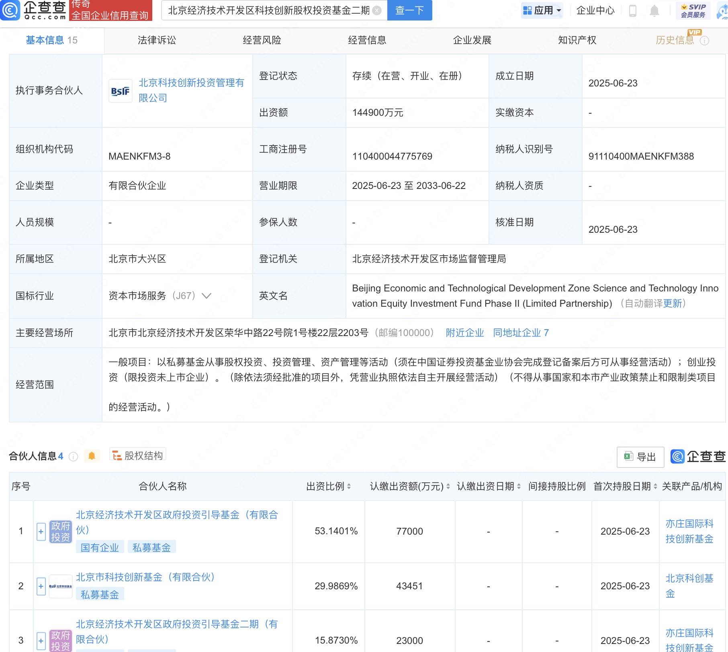
Task: Switch to 法律诉讼 tab
Action: (x=157, y=40)
